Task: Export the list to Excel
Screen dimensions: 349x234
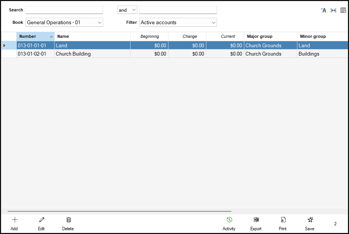Action: tap(256, 220)
